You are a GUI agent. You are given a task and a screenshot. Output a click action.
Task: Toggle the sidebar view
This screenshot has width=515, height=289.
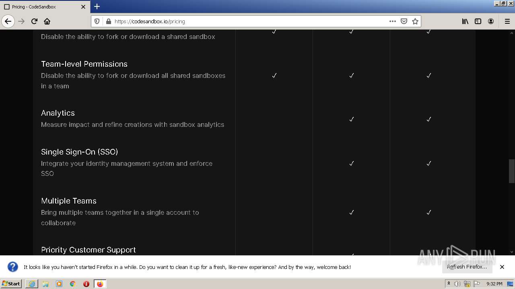478,21
